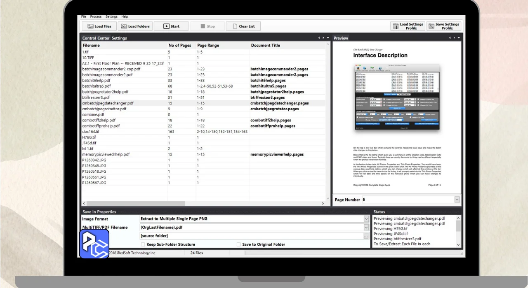Select M 1.tif row
Image resolution: width=528 pixels, height=288 pixels.
(x=203, y=149)
